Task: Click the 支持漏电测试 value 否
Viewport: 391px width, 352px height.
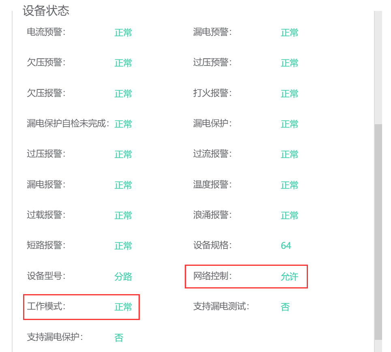Action: (285, 307)
